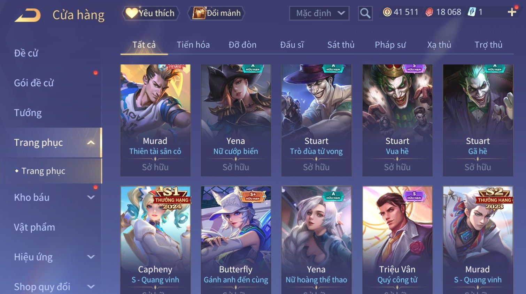The height and width of the screenshot is (294, 526).
Task: Open Đổi mảnh chest icon button
Action: [216, 13]
